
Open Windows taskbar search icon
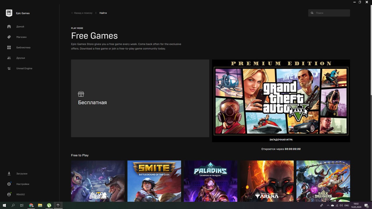[x=13, y=205]
